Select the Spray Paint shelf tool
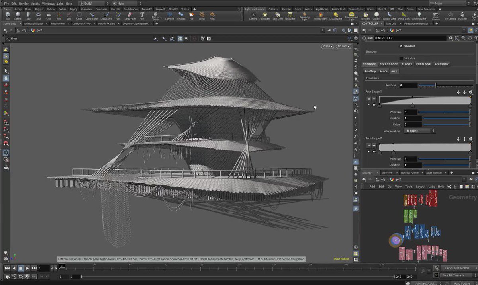Viewport: 478px width, 285px height. tap(130, 16)
